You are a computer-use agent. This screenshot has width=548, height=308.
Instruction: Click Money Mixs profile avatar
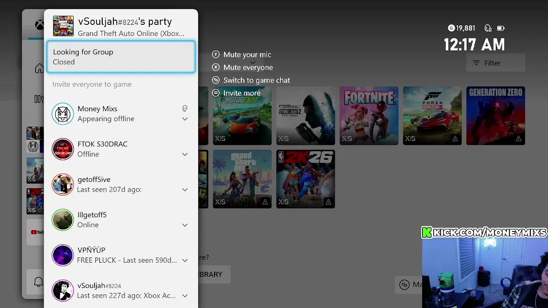(63, 114)
